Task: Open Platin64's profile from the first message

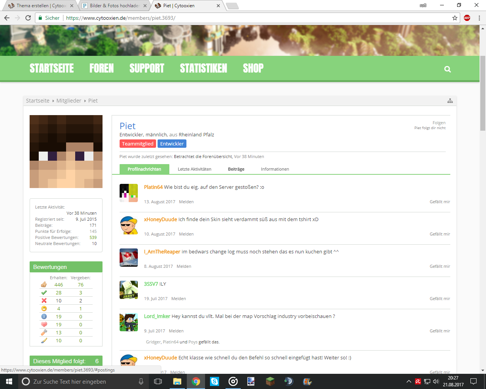Action: click(x=153, y=187)
